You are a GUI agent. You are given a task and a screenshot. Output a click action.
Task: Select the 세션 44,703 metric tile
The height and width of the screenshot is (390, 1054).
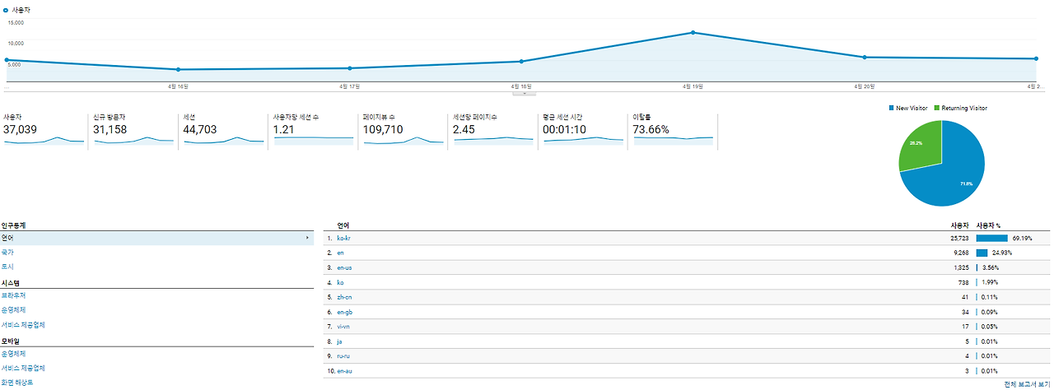click(x=223, y=130)
